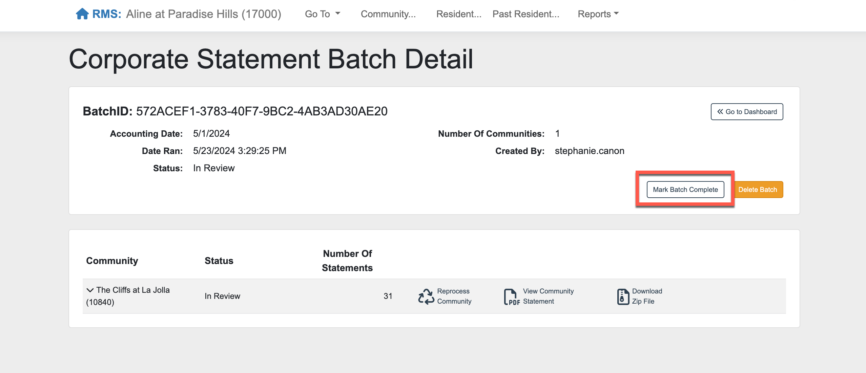Click the RMS home house icon
The height and width of the screenshot is (373, 866).
(82, 14)
